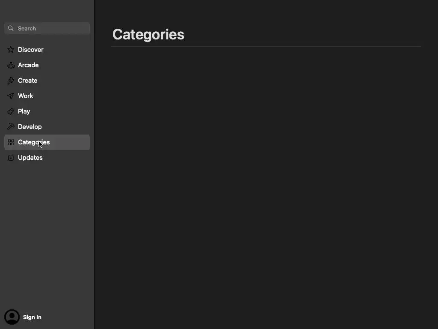Open the Play sidebar label
The image size is (438, 329).
tap(24, 111)
